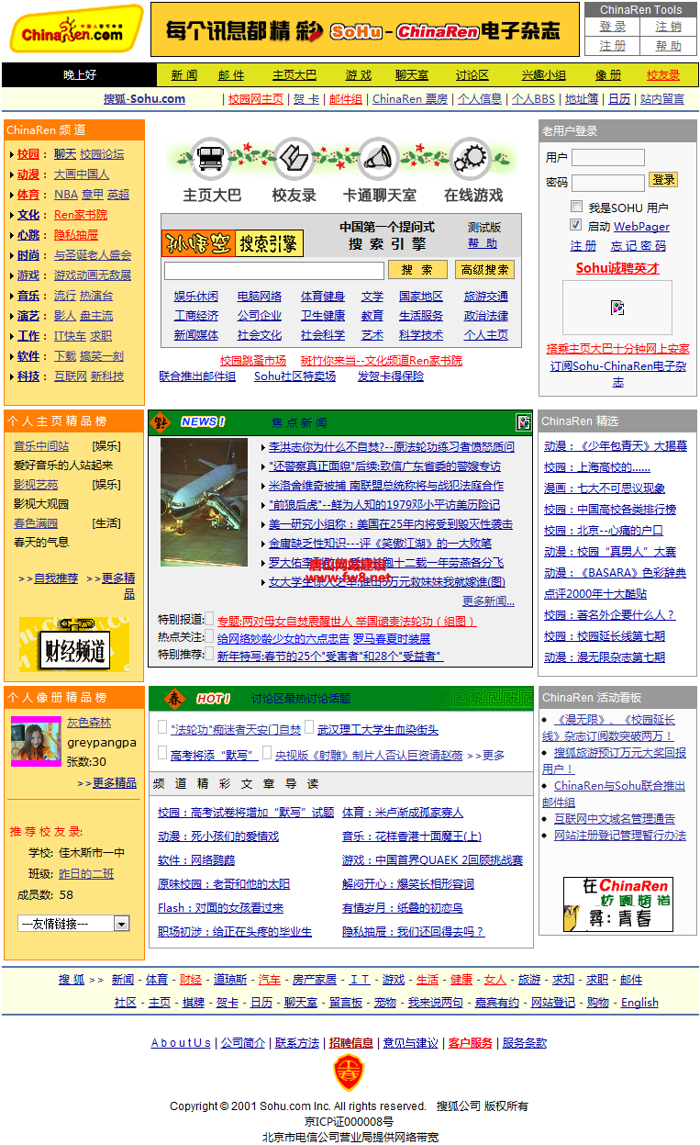Open 主页大巴 in the top nav bar
Viewport: 700px width, 1145px height.
[294, 75]
